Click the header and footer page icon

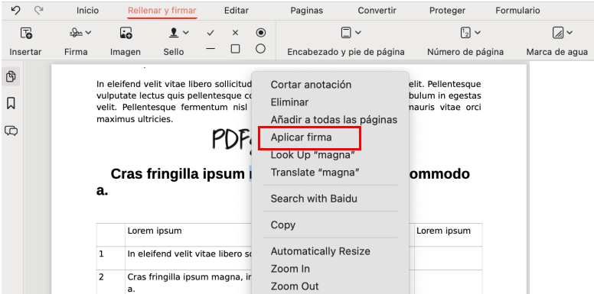(x=345, y=33)
